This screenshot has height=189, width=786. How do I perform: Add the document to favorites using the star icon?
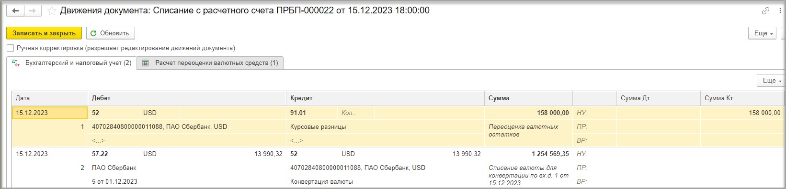[x=51, y=10]
